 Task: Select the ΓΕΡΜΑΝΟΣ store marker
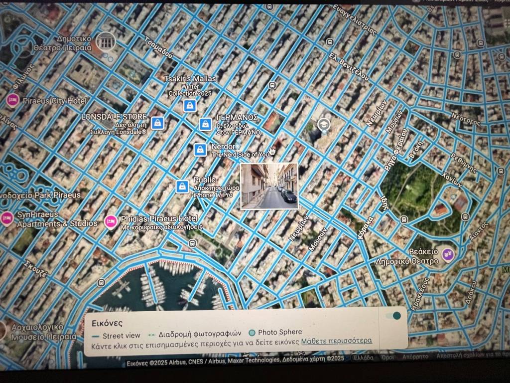click(205, 124)
